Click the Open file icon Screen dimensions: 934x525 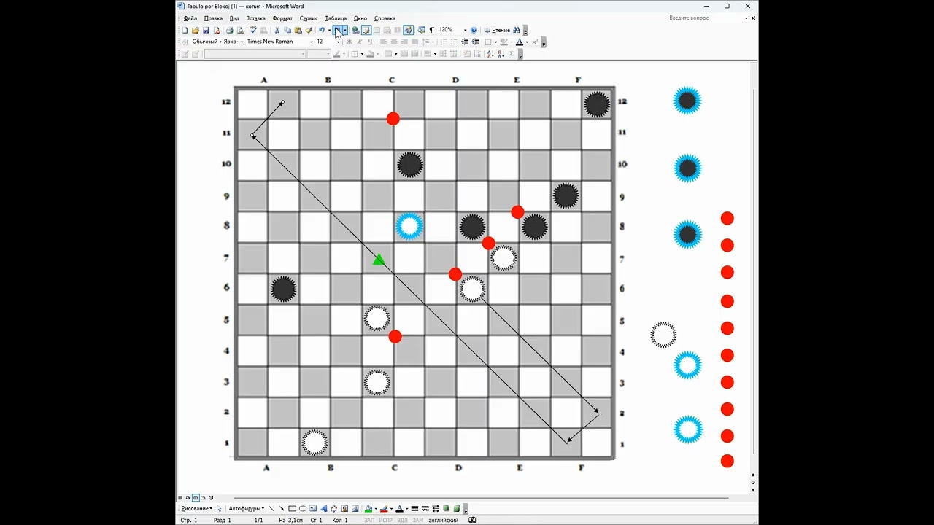point(196,30)
